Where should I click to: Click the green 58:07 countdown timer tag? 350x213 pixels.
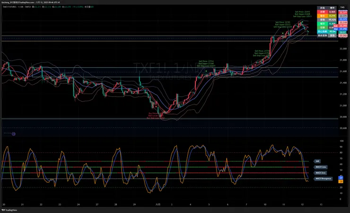pyautogui.click(x=342, y=32)
